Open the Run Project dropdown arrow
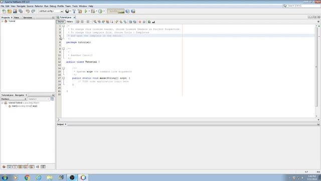This screenshot has width=321, height=181. click(89, 11)
